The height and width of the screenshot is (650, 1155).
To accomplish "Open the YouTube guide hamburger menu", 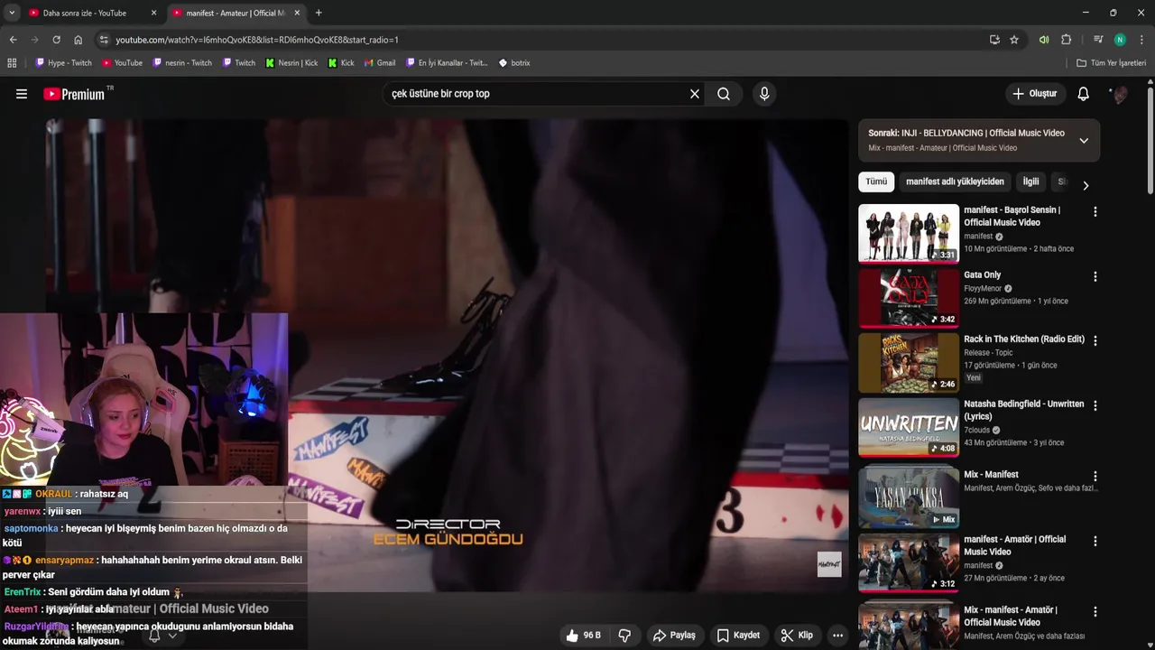I will (x=22, y=94).
